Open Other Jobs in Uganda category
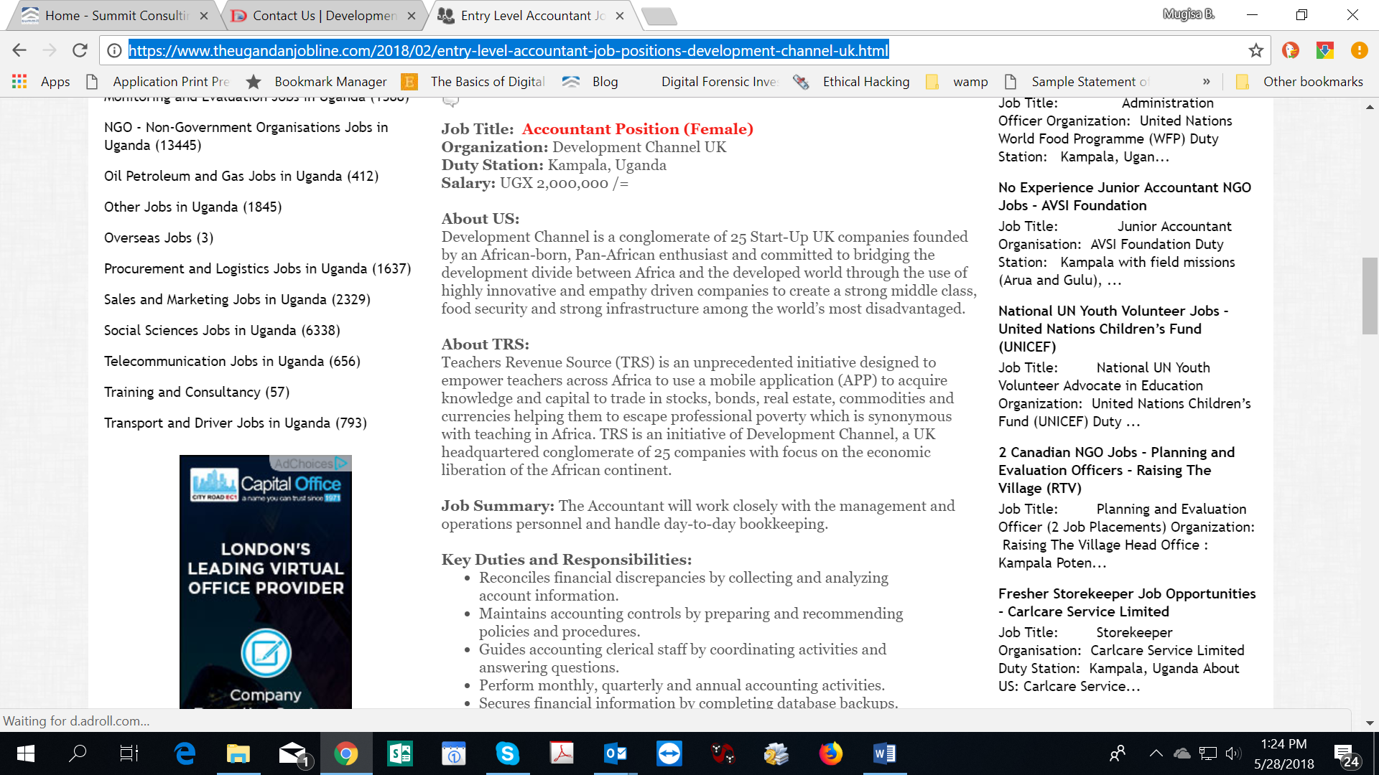The width and height of the screenshot is (1379, 775). [x=192, y=207]
